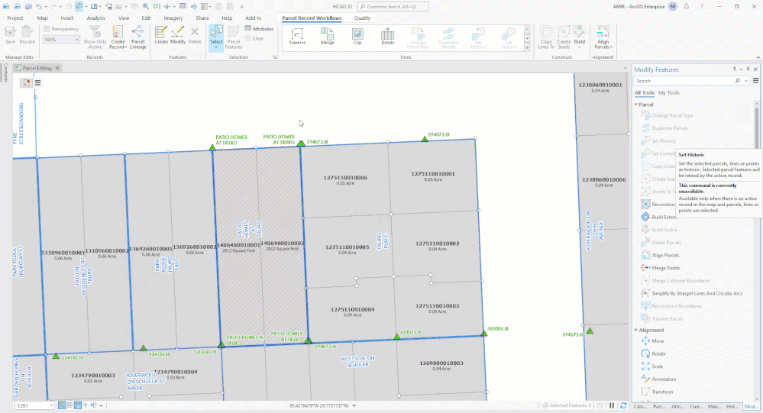
Task: Choose the Clip tool in the Tools gallery
Action: click(357, 37)
